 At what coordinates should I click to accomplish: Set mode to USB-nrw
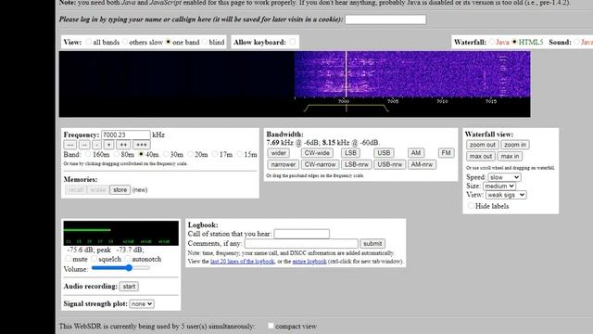pyautogui.click(x=389, y=165)
